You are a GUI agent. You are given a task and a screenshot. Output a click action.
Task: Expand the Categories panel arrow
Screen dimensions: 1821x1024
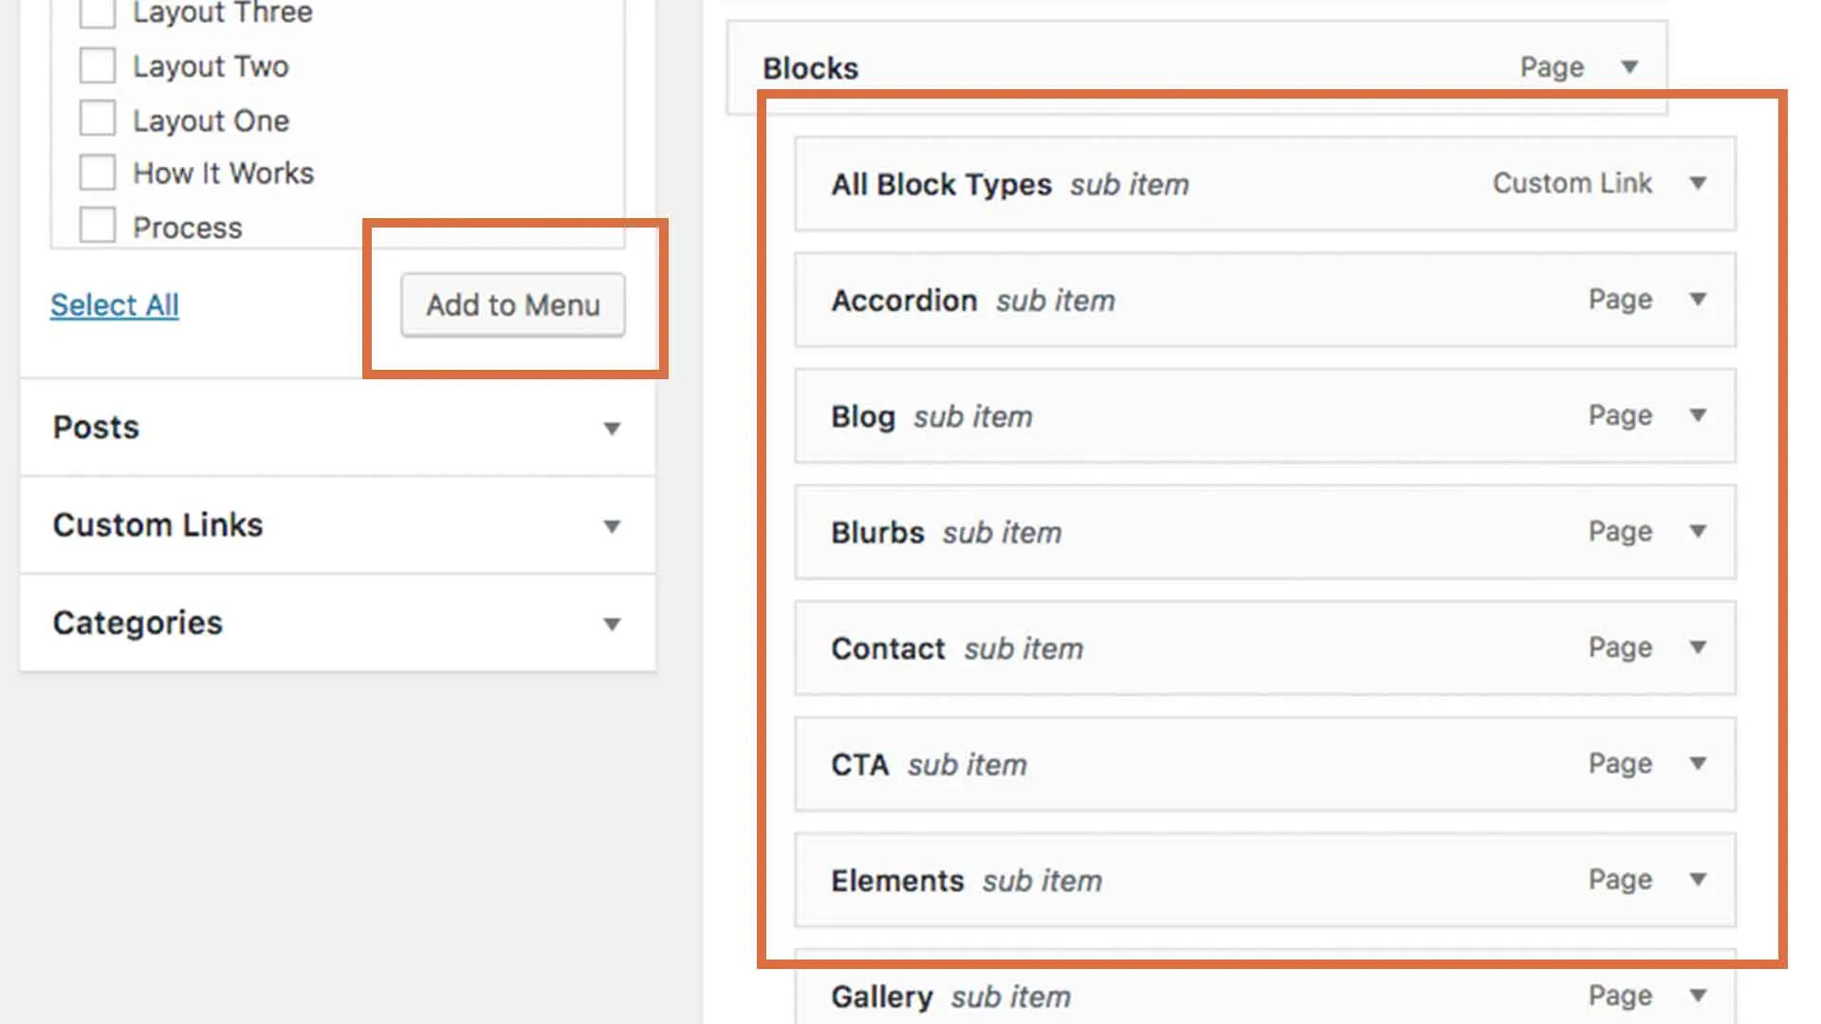(612, 624)
